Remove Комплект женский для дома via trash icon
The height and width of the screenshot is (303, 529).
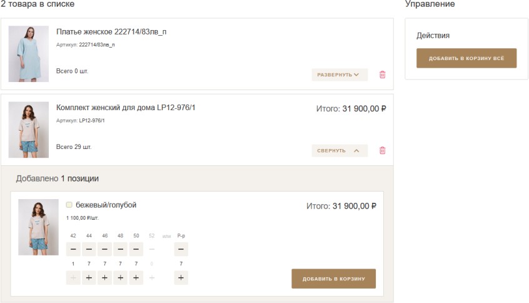pos(382,150)
